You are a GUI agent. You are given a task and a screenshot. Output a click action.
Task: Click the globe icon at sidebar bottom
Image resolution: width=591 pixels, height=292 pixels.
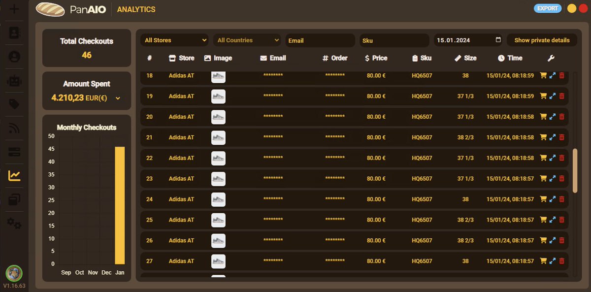point(14,273)
